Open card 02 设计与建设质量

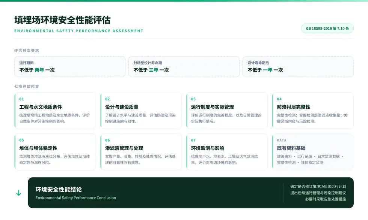tap(141, 110)
